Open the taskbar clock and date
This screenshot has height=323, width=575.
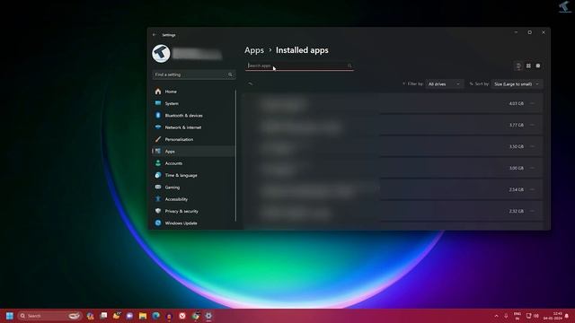pos(553,316)
